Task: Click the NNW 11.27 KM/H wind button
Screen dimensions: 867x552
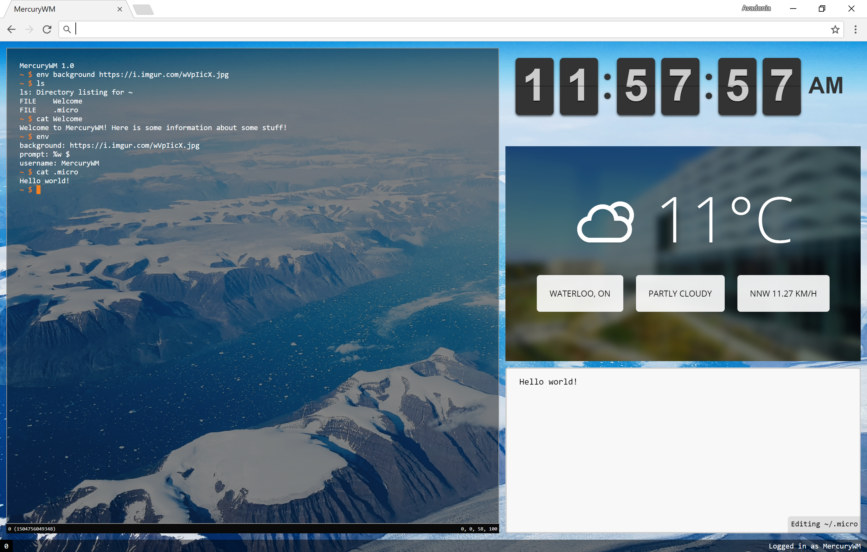Action: 783,293
